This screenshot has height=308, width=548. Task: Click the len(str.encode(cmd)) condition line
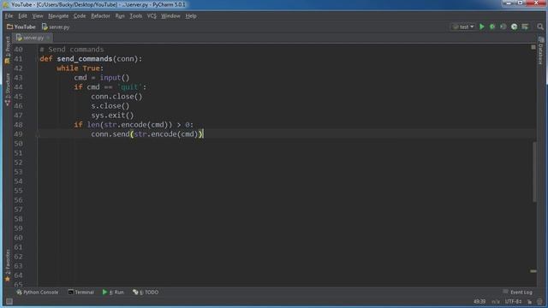(x=134, y=125)
